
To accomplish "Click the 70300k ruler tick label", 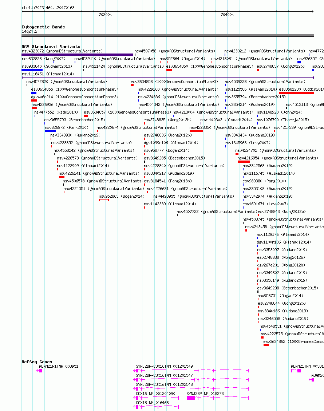I will 105,15.
